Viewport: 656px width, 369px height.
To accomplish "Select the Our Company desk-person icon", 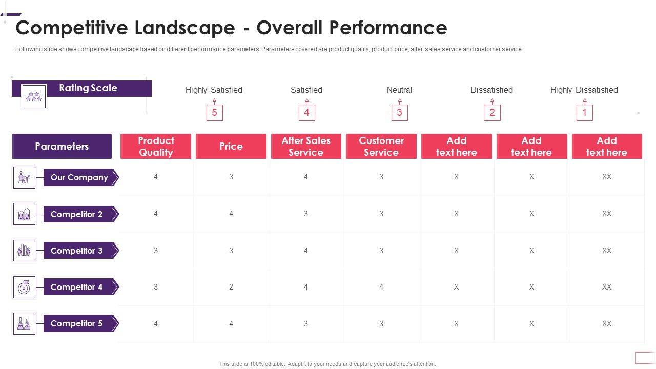I will point(24,177).
